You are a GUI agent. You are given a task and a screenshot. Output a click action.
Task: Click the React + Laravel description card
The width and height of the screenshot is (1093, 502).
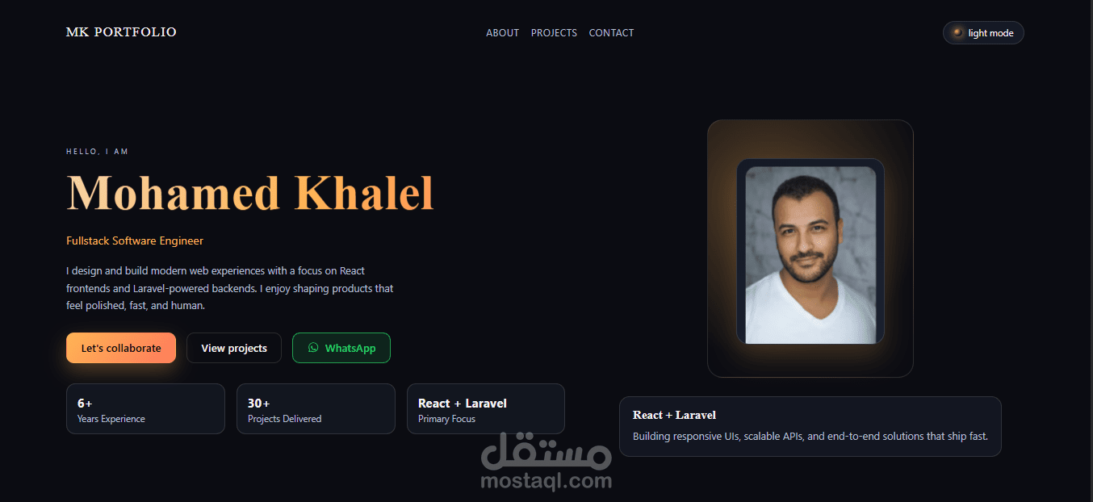pos(810,426)
